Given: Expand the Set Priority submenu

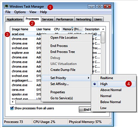Looking at the screenshot, I should [66, 78].
